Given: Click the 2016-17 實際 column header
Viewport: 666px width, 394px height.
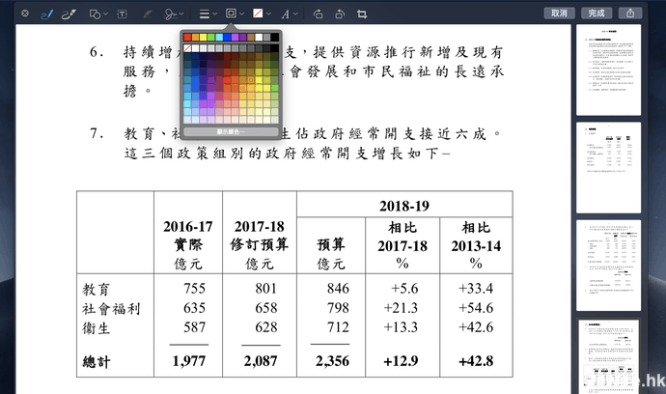Looking at the screenshot, I should pos(188,235).
